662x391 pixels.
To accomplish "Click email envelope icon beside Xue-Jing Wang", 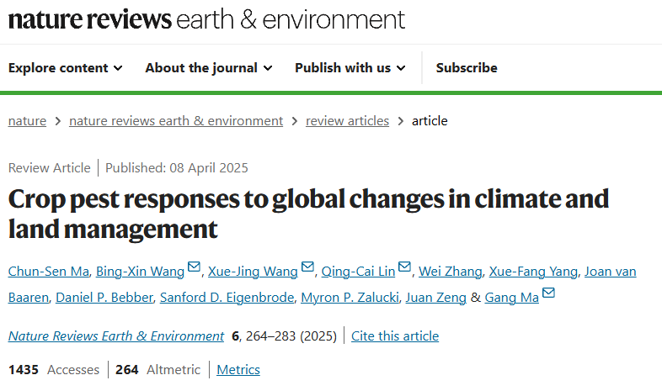I will (307, 267).
